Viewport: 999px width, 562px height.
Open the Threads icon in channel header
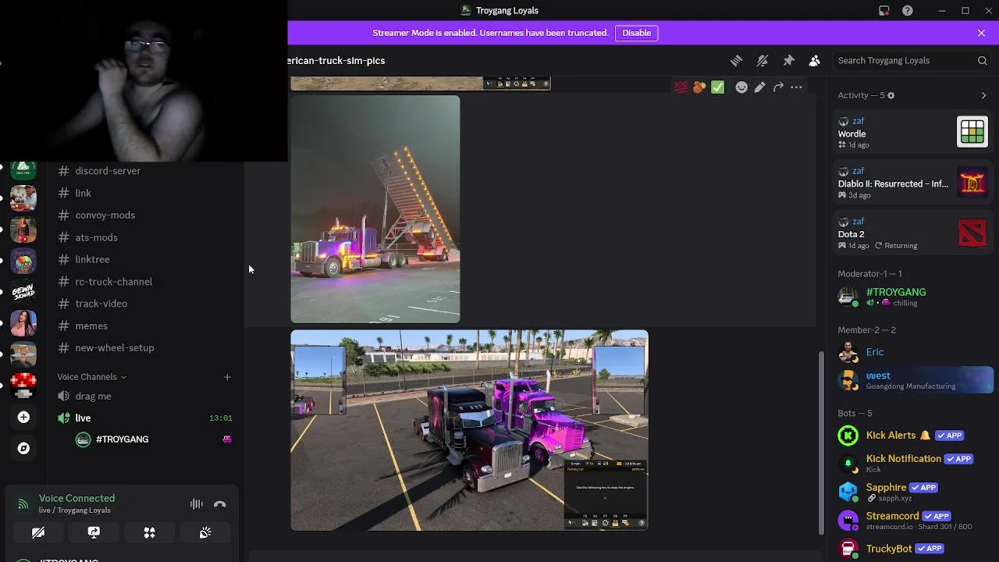[x=736, y=61]
